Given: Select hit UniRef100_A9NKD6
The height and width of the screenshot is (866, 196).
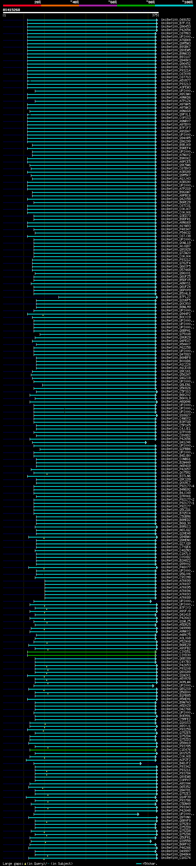Looking at the screenshot, I should point(176,97).
